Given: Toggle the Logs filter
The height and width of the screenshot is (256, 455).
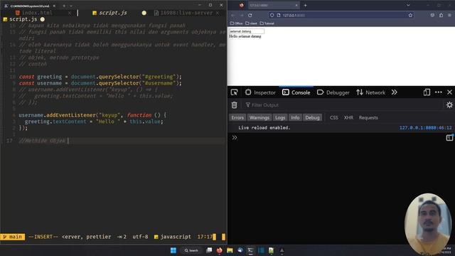Looking at the screenshot, I should pos(280,117).
